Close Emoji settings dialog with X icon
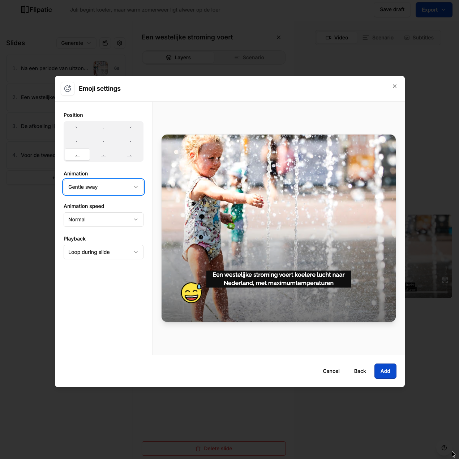Viewport: 459px width, 459px height. [395, 86]
